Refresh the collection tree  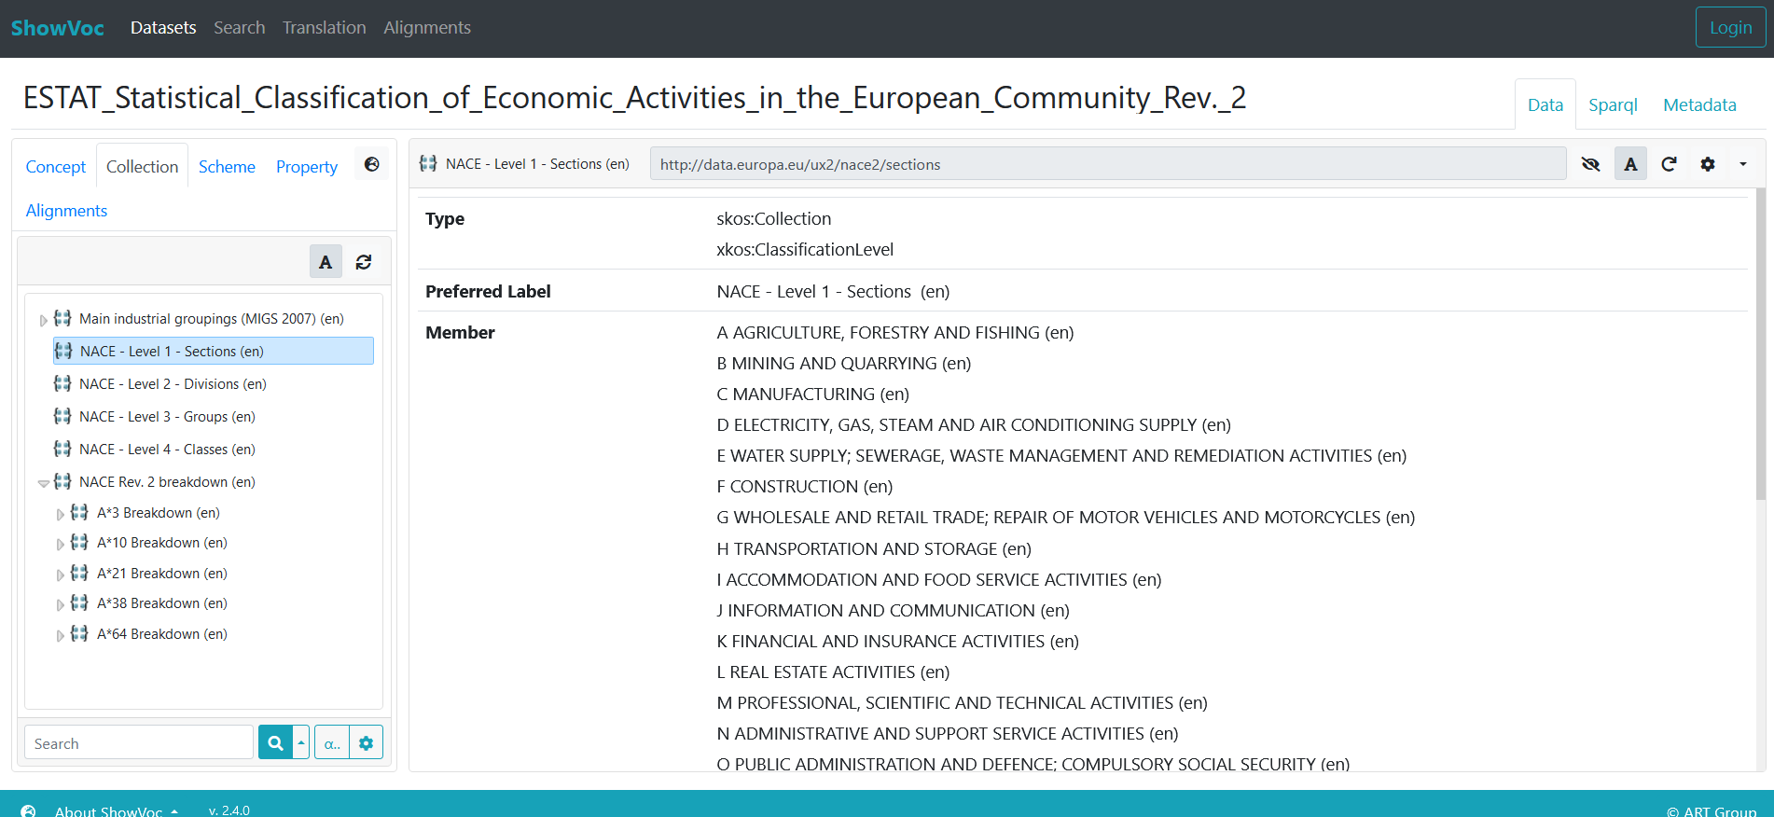click(x=364, y=262)
